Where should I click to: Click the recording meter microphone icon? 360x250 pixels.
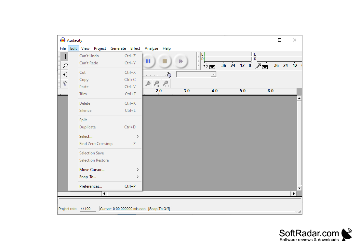coord(258,66)
